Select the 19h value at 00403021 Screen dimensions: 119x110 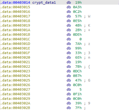pyautogui.click(x=78, y=62)
